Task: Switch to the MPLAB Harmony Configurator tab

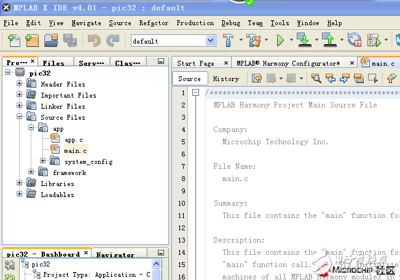Action: pyautogui.click(x=288, y=63)
